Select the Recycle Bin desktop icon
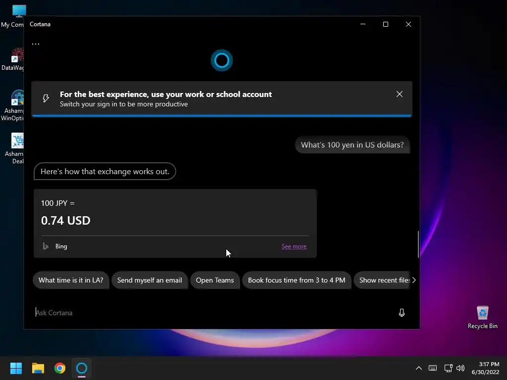The image size is (507, 380). pyautogui.click(x=482, y=318)
